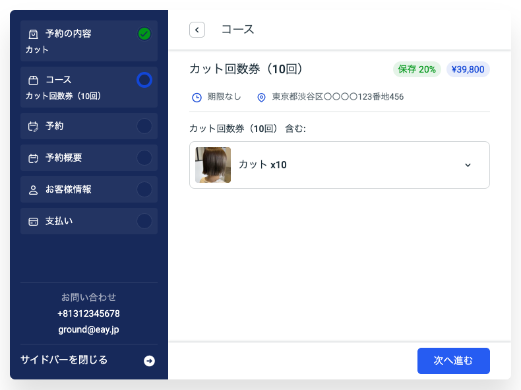Select the step circle for 支払い
The width and height of the screenshot is (521, 390).
click(x=144, y=222)
